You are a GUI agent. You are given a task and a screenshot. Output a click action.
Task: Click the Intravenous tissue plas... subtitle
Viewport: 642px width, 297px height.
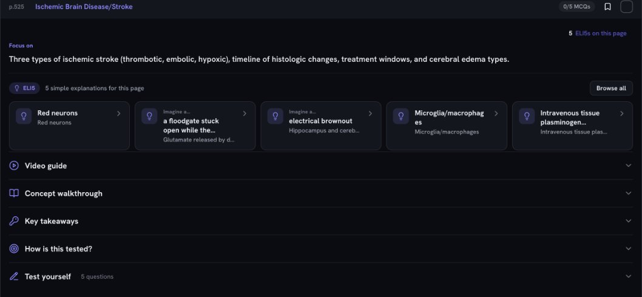click(573, 132)
